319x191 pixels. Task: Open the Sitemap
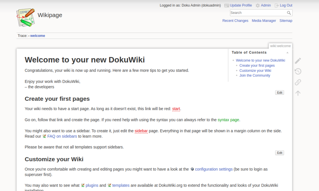point(286,21)
